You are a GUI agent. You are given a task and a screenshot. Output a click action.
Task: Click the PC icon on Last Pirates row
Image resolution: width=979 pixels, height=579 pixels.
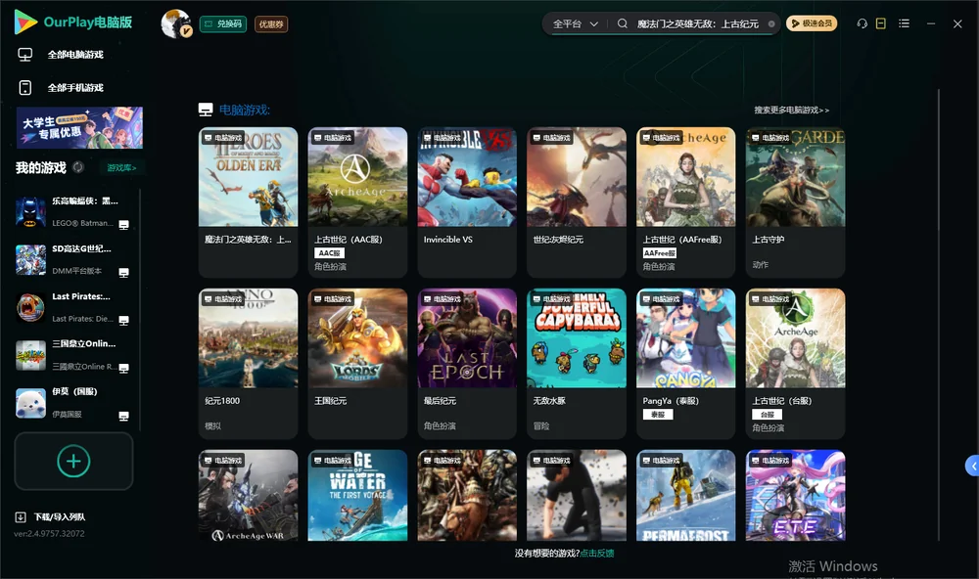pyautogui.click(x=123, y=320)
